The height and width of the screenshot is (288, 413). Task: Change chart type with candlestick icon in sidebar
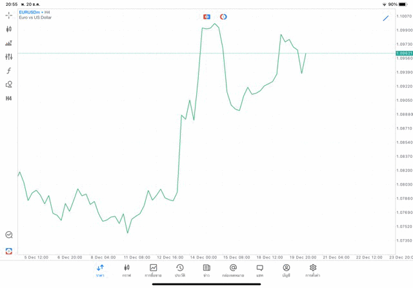pos(9,29)
